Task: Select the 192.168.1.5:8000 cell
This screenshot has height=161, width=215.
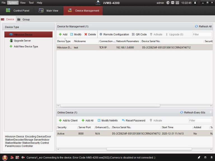Action: pyautogui.click(x=125, y=48)
